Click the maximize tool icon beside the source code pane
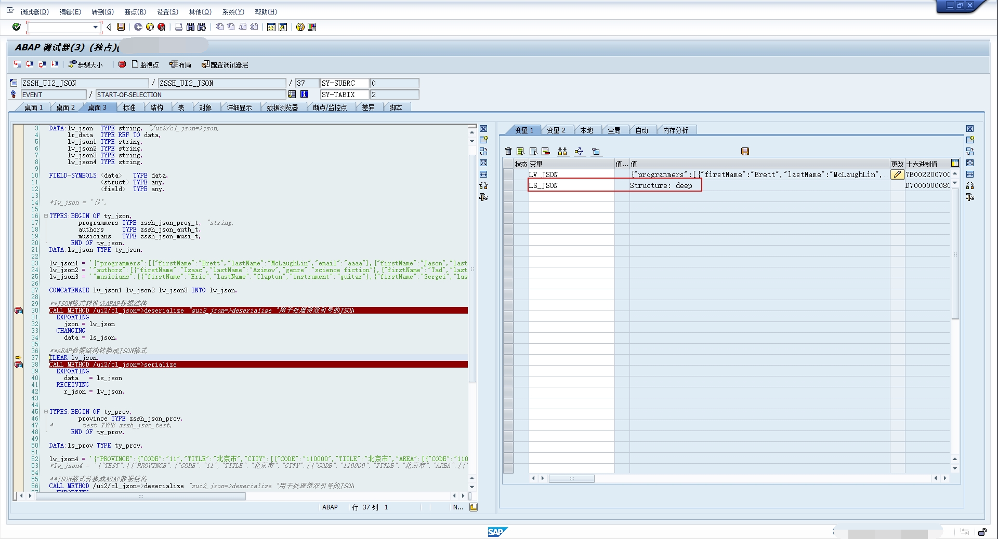 pos(483,163)
